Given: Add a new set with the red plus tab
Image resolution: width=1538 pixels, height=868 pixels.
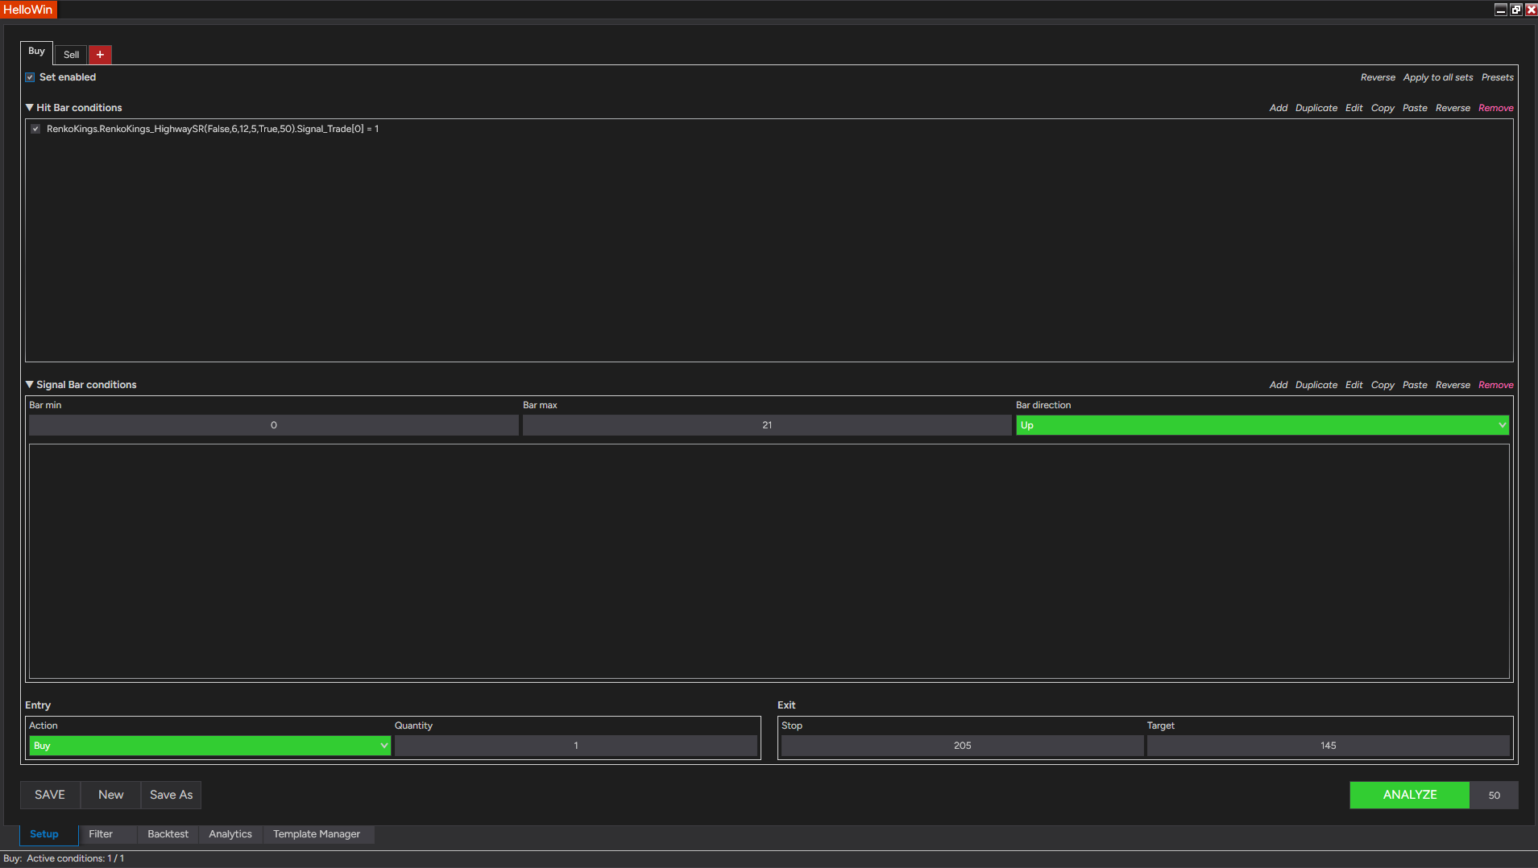Looking at the screenshot, I should pos(100,55).
